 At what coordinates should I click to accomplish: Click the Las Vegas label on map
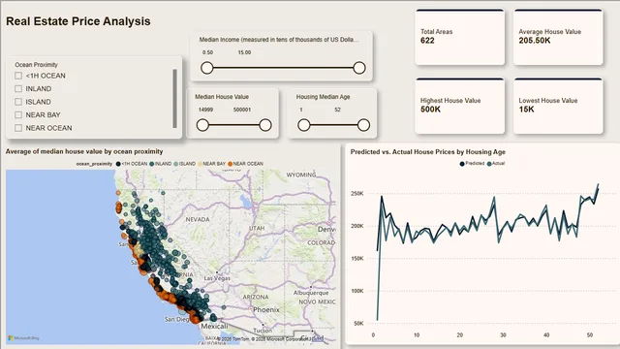(217, 278)
